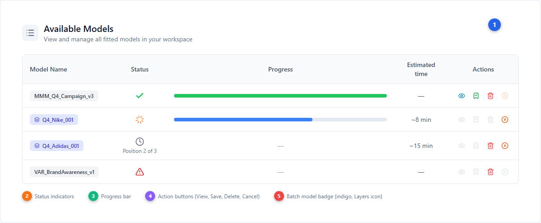Click the workspace subtitle under Available Models
This screenshot has height=223, width=541.
coord(118,39)
